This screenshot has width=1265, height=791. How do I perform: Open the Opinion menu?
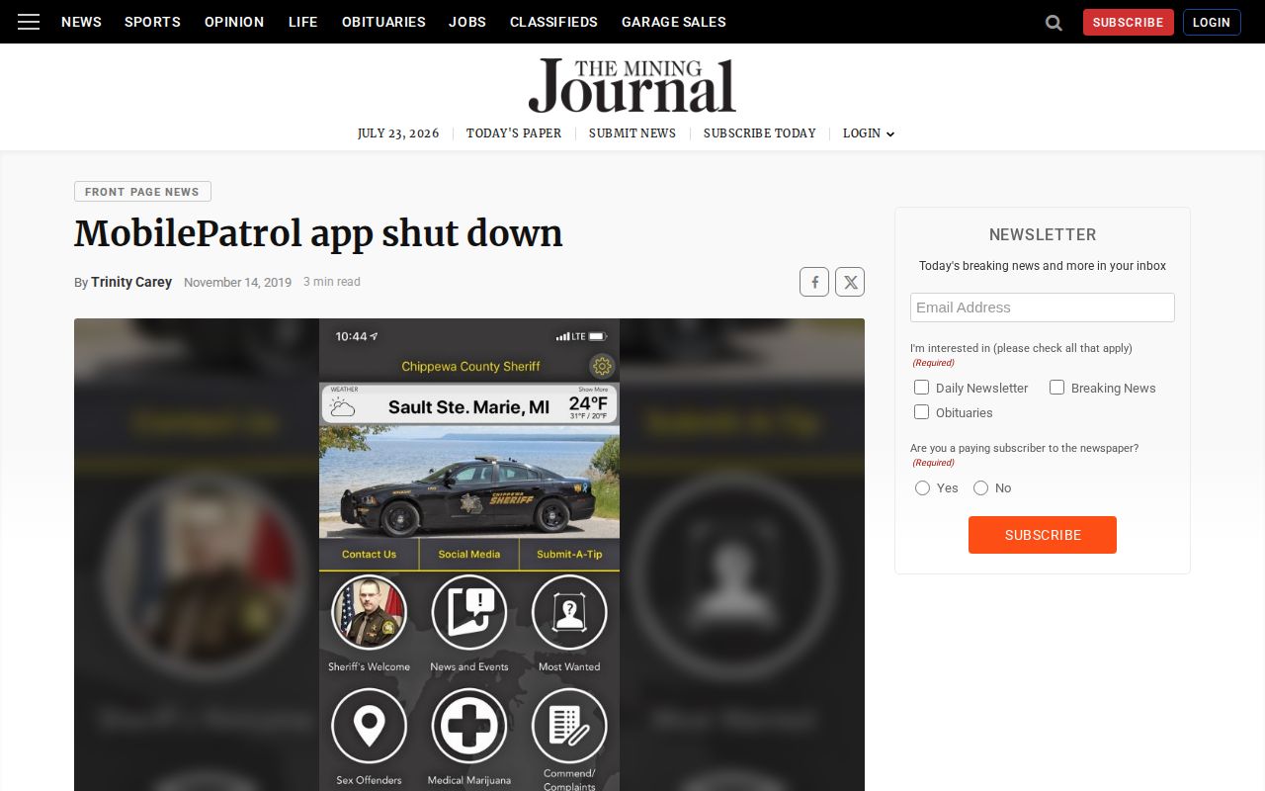[234, 22]
